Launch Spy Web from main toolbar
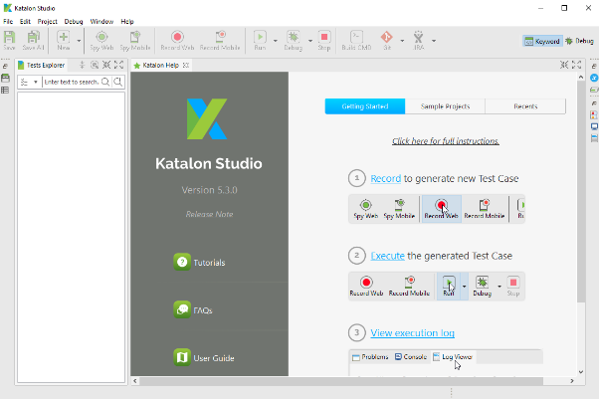The width and height of the screenshot is (599, 399). pyautogui.click(x=101, y=40)
